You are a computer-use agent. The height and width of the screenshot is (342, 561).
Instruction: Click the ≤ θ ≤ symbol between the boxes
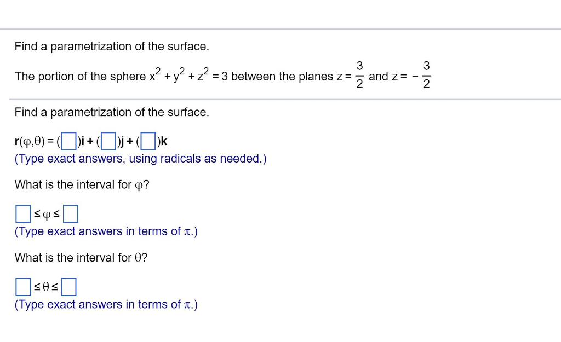45,286
